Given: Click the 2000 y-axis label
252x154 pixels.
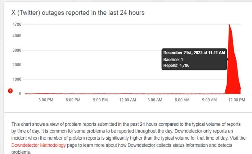Looking at the screenshot, I should 17,65.
